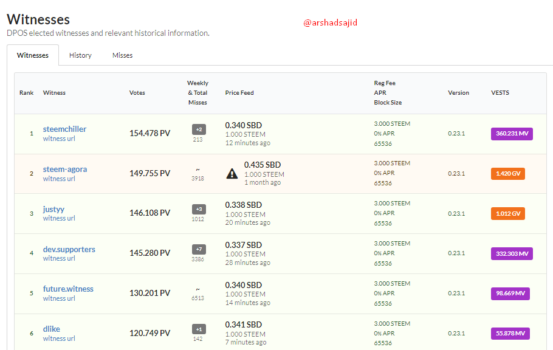The width and height of the screenshot is (553, 350).
Task: Click the +7 weekly misses badge for dev.supporters
Action: (199, 250)
